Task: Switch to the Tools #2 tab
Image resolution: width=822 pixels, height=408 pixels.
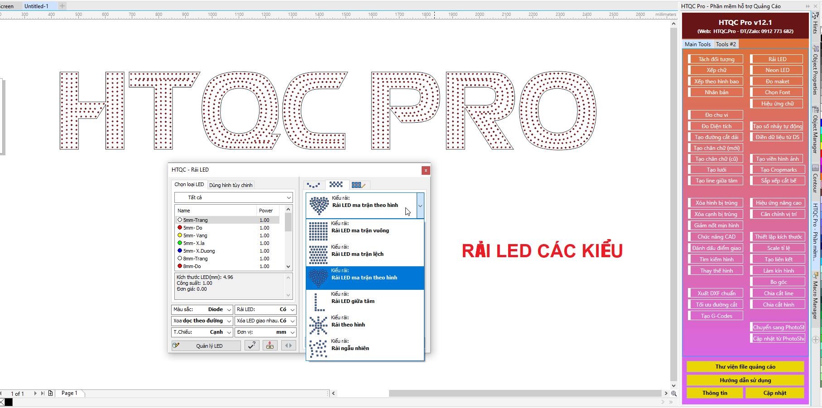Action: [x=726, y=44]
